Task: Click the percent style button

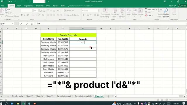Action: click(88, 15)
